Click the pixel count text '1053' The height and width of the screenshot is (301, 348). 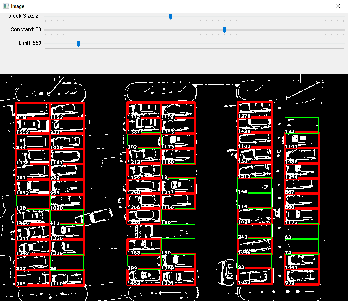coord(168,132)
